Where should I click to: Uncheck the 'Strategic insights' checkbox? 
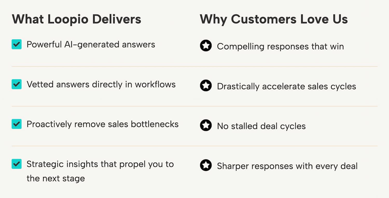(x=17, y=164)
